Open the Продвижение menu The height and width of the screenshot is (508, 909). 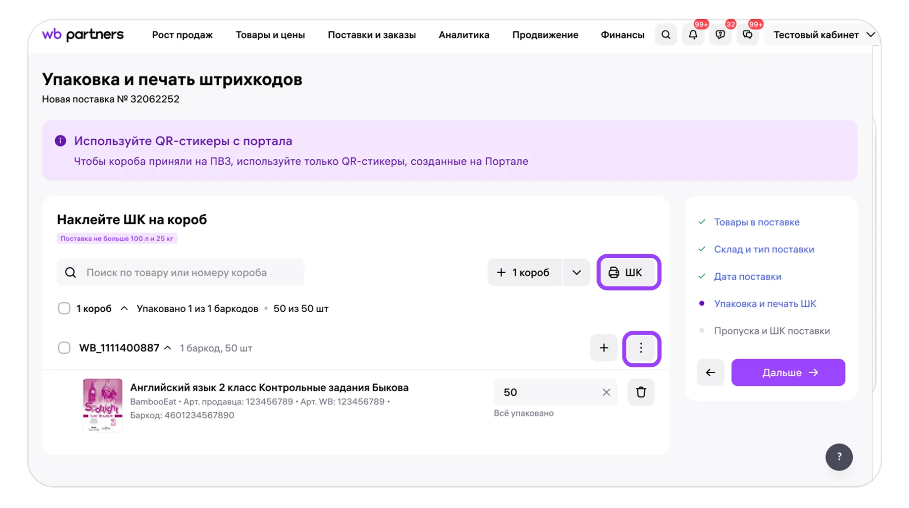545,35
